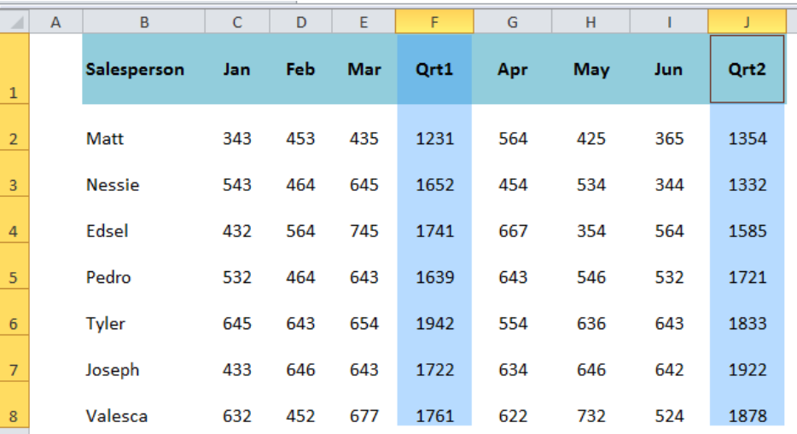Screen dimensions: 797x434
Task: Select highlighted column F header
Action: coord(434,22)
